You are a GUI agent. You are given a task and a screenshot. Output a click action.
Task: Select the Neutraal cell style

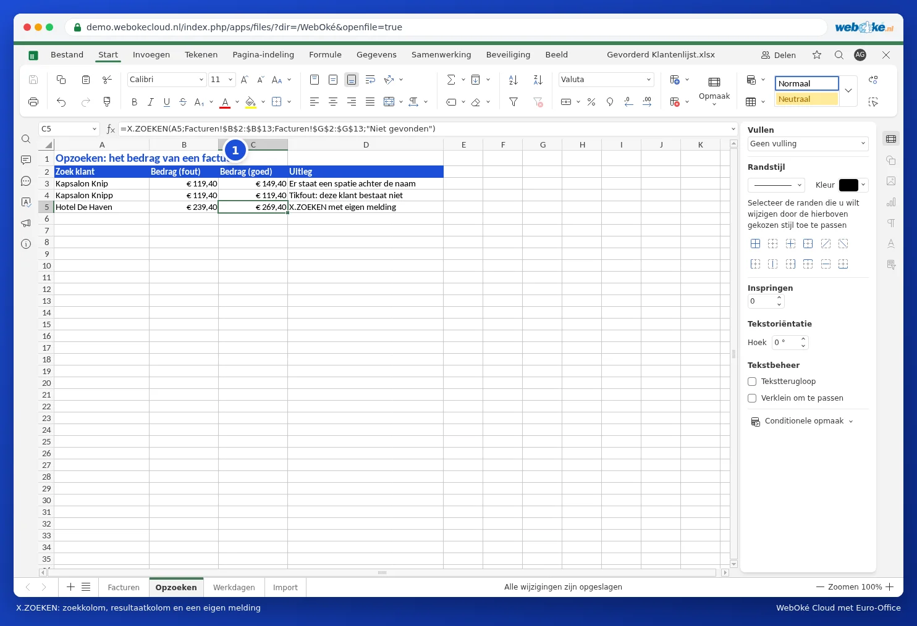point(807,99)
